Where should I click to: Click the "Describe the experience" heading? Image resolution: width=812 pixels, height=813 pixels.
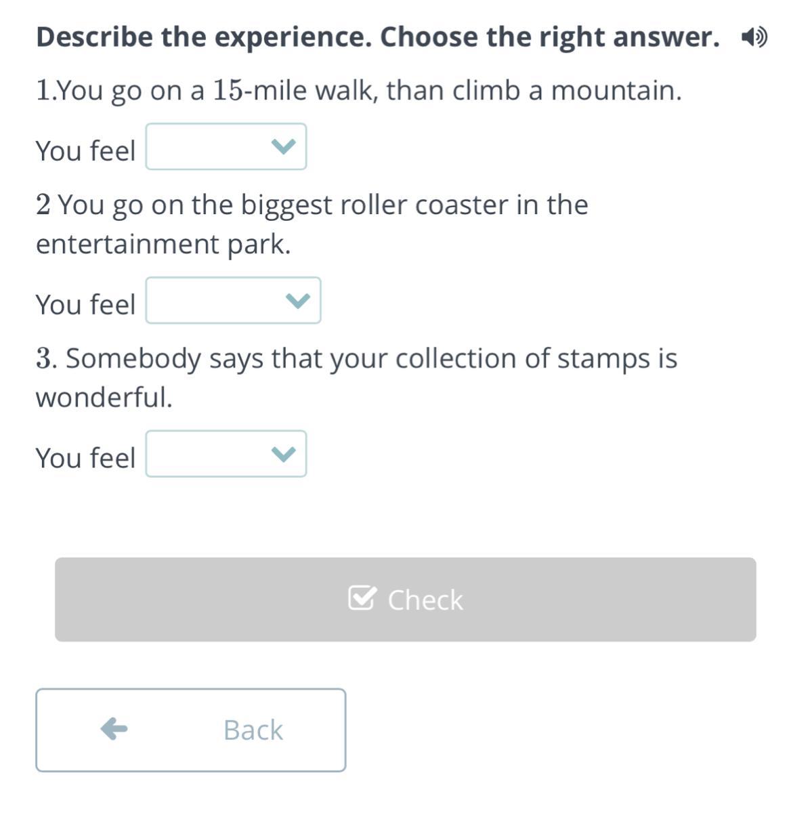pyautogui.click(x=377, y=37)
